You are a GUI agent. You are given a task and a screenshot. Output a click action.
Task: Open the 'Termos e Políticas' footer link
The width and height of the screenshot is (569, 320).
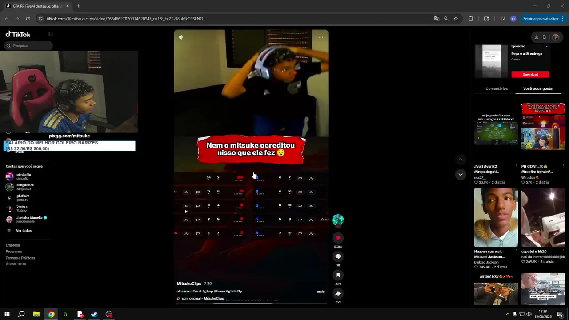(20, 258)
